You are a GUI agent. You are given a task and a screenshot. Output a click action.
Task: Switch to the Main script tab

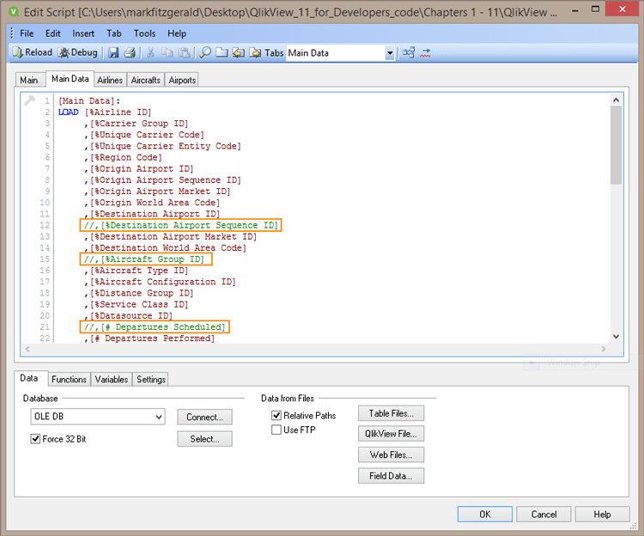tap(28, 80)
